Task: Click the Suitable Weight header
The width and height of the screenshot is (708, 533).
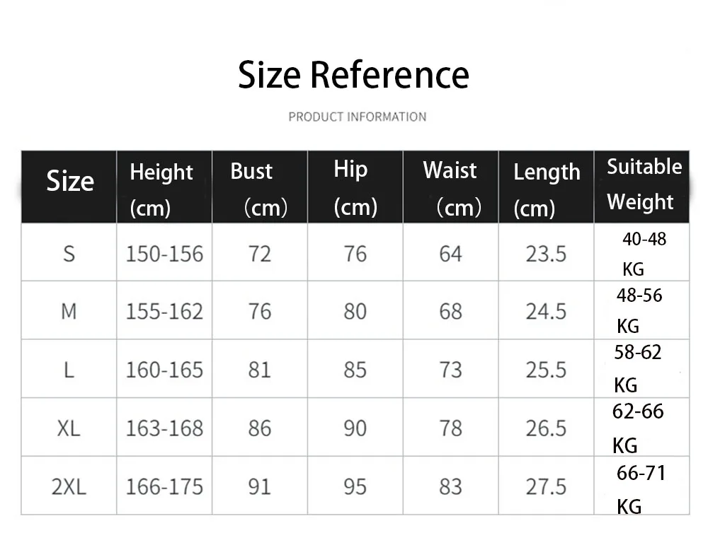Action: pos(641,187)
